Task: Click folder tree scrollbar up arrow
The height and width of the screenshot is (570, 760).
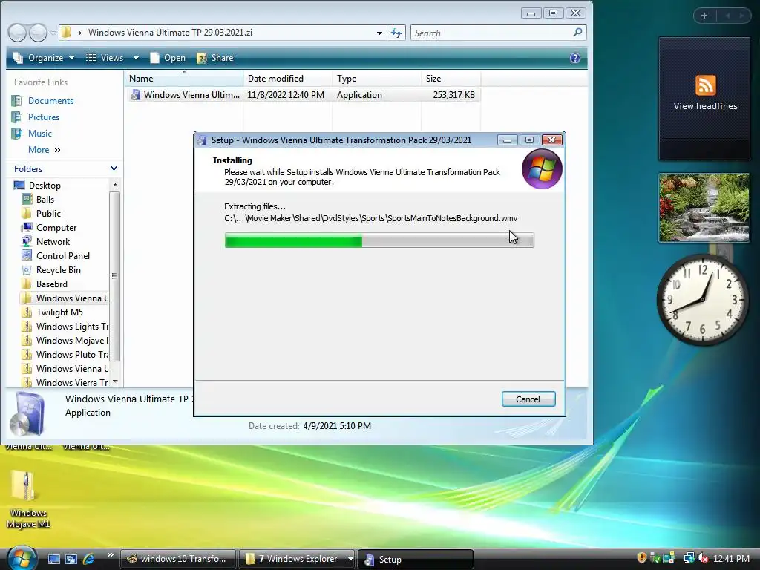Action: point(115,185)
